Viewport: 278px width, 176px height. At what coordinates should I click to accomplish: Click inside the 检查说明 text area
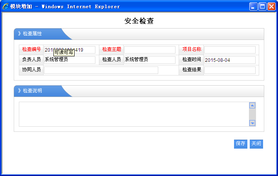(134, 114)
